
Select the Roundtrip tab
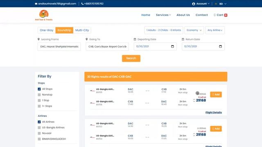click(x=64, y=30)
